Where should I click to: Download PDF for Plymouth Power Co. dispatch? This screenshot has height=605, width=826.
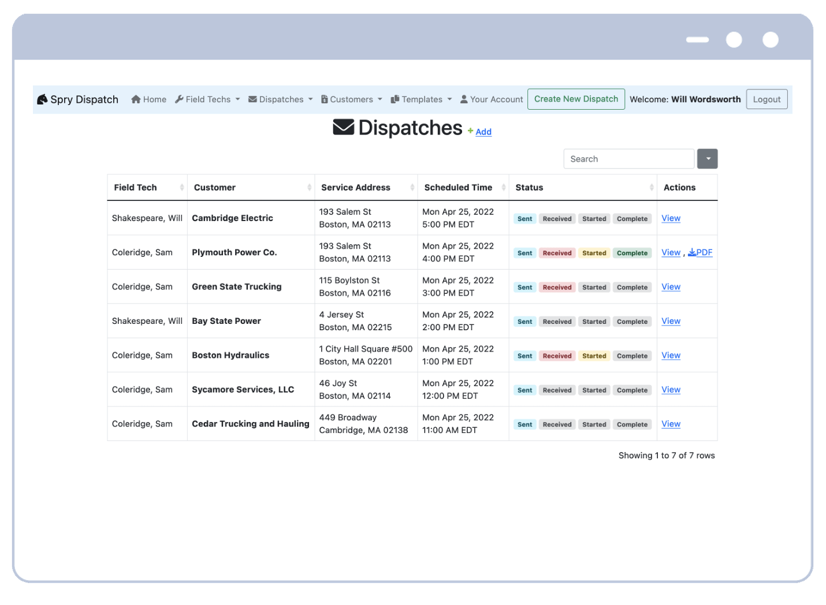[700, 252]
